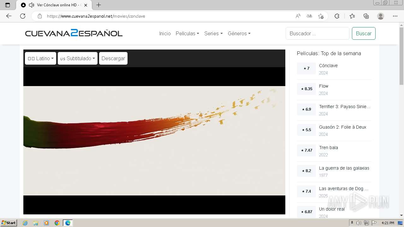Open Guasón 2: Folie à Deux

(x=342, y=127)
